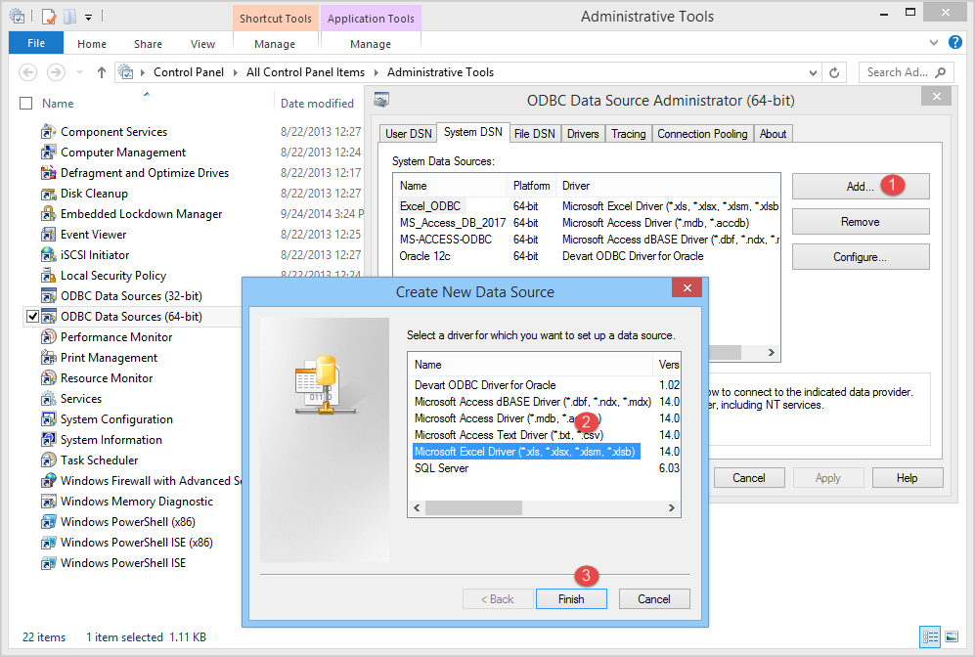Select the Oracle 12c data source row
This screenshot has height=657, width=975.
587,256
